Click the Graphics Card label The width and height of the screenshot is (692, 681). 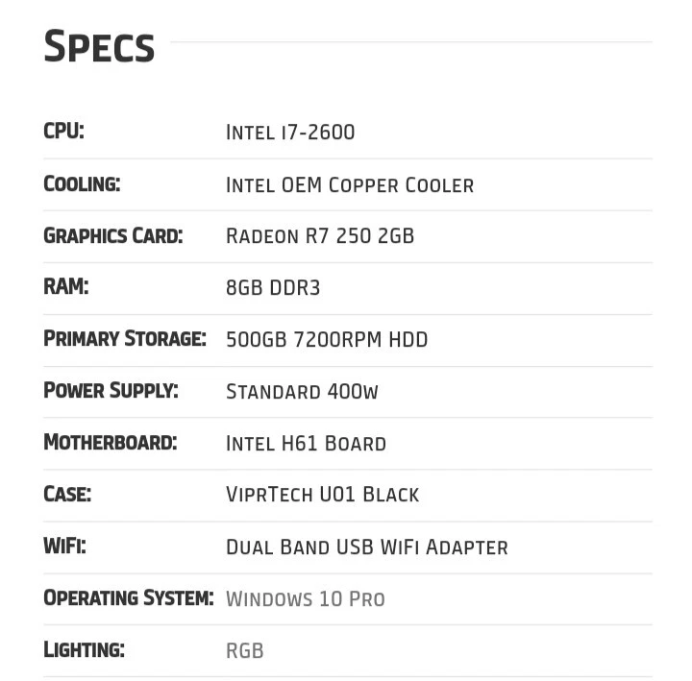click(x=112, y=235)
